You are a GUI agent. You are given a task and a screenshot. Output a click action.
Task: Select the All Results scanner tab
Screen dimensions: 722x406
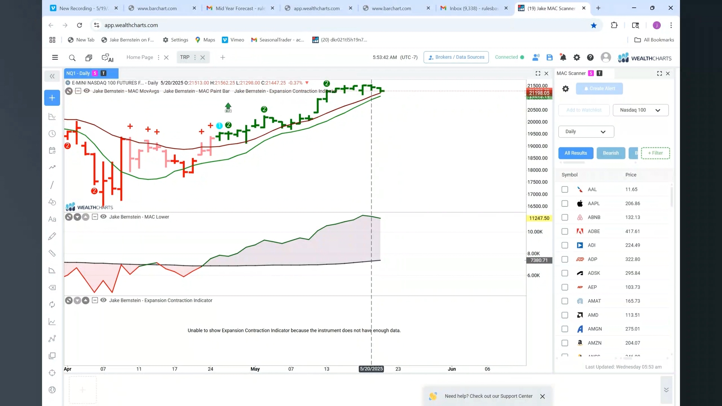pyautogui.click(x=576, y=153)
